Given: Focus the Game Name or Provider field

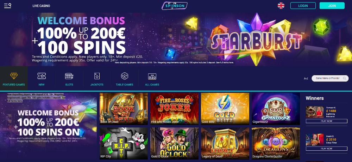Looking at the screenshot, I should tap(330, 78).
